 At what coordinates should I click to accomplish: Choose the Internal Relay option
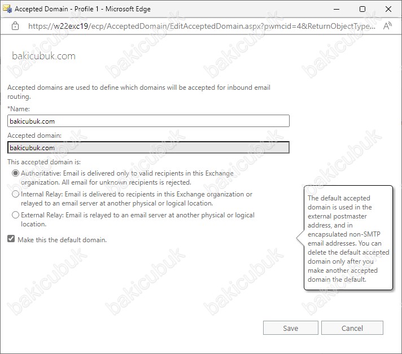[x=15, y=194]
